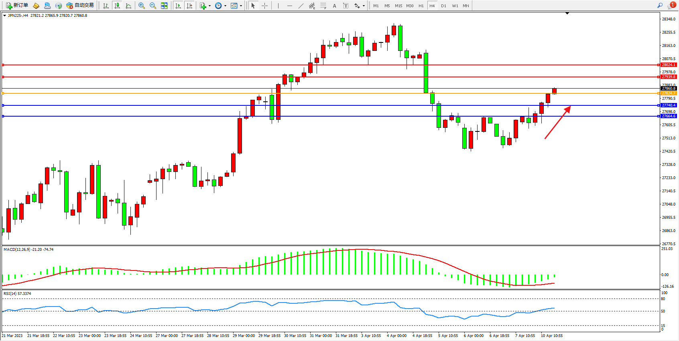The width and height of the screenshot is (679, 341).
Task: Tile chart windows using the grid icon
Action: pos(164,6)
